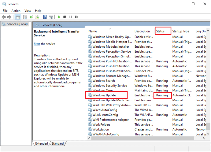Click Background Intelligent Transfer Service heading
Viewport: 211px width, 152px height.
coord(57,33)
